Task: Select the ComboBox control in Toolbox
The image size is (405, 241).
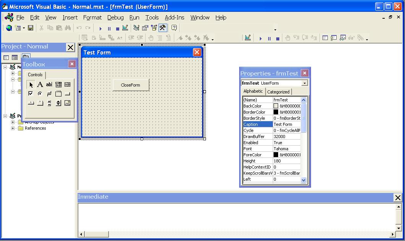Action: click(x=58, y=85)
